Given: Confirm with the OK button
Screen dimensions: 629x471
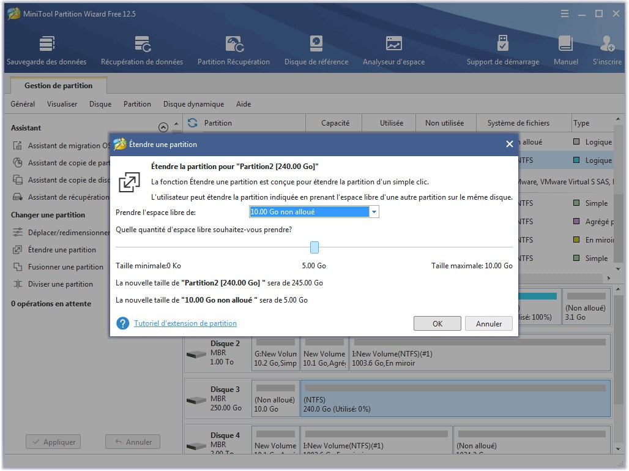Looking at the screenshot, I should pyautogui.click(x=437, y=323).
